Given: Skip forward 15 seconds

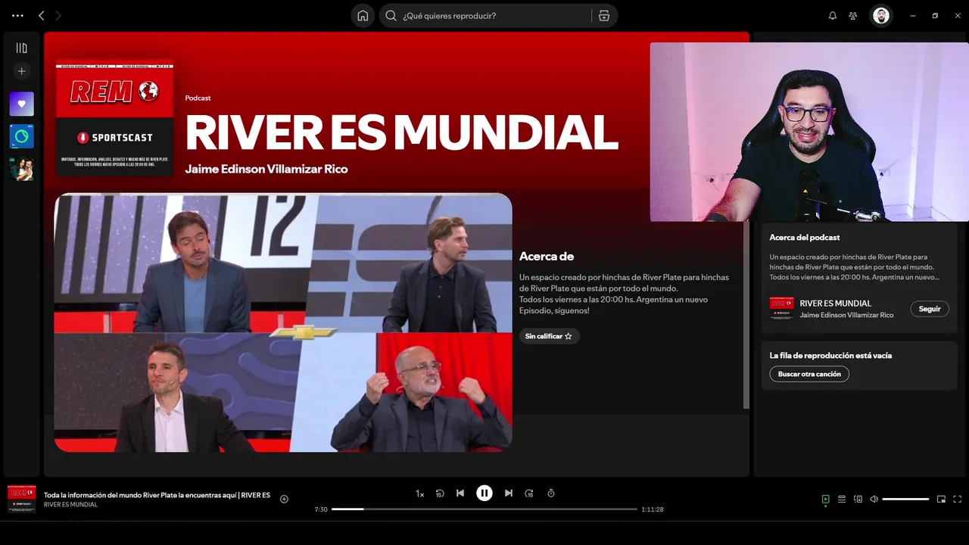Looking at the screenshot, I should pos(529,494).
